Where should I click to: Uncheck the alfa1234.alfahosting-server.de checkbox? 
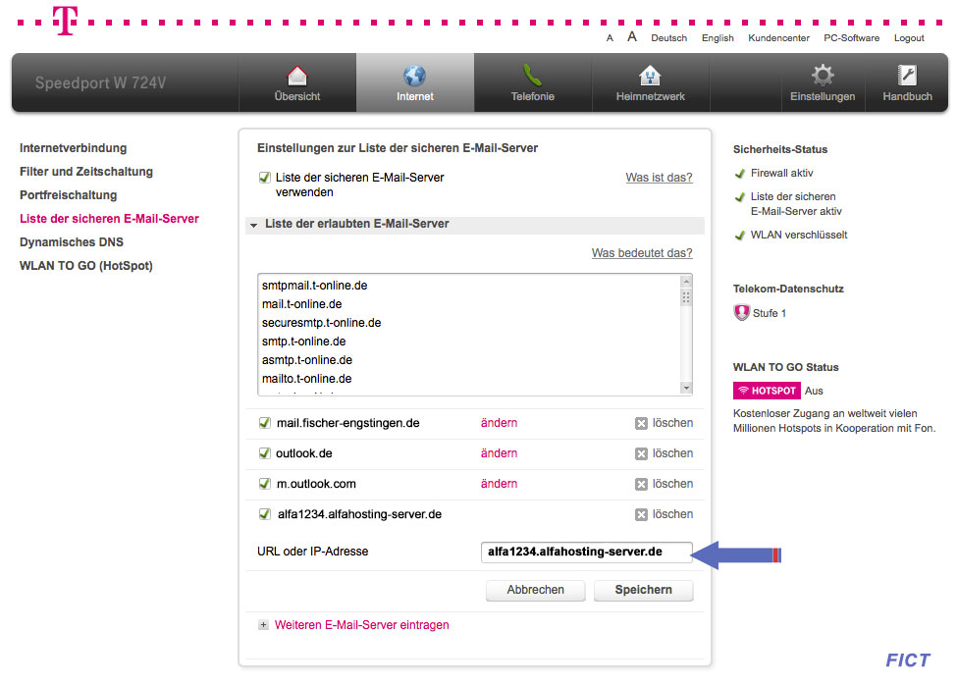264,514
